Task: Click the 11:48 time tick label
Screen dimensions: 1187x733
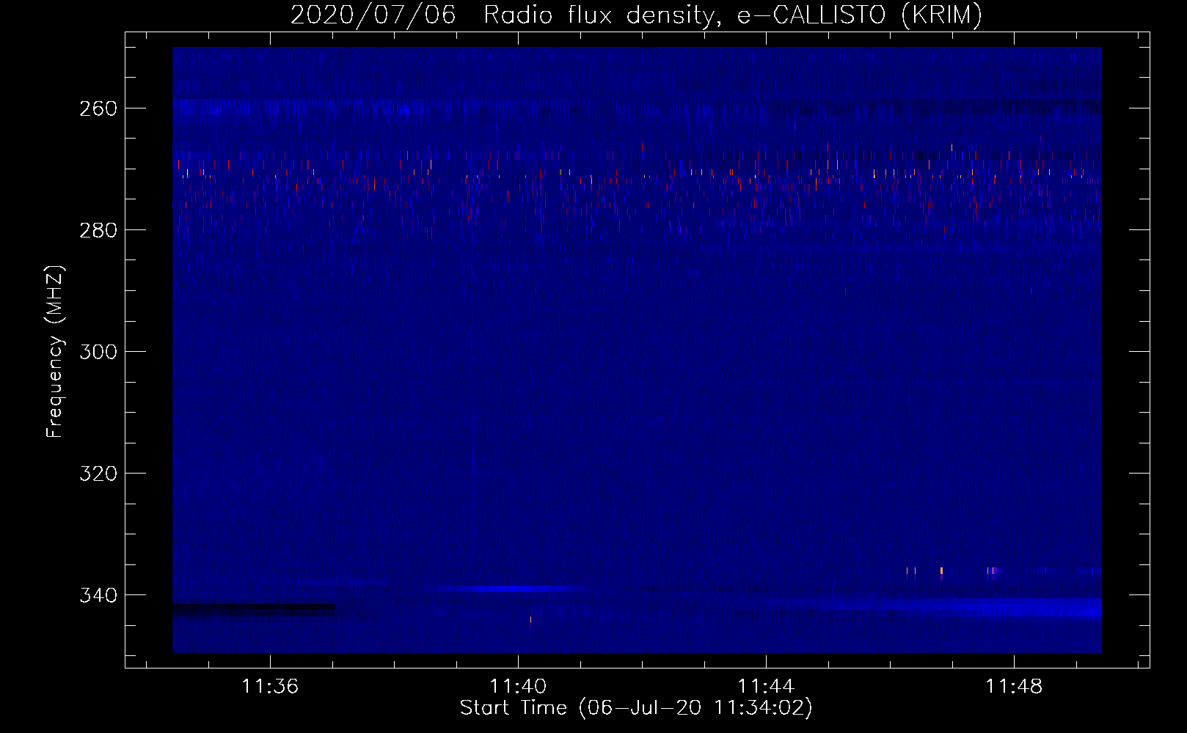Action: tap(1014, 687)
